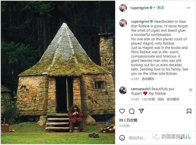The image size is (196, 145).
Task: Follow rupertgrint with the 关注 button
Action: tap(160, 8)
